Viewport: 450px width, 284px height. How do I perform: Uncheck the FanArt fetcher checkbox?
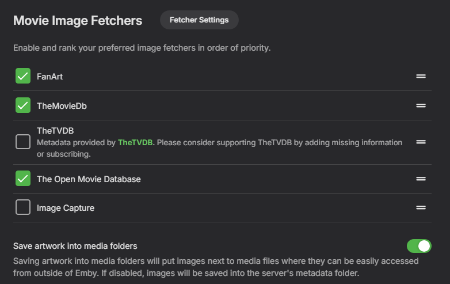23,76
